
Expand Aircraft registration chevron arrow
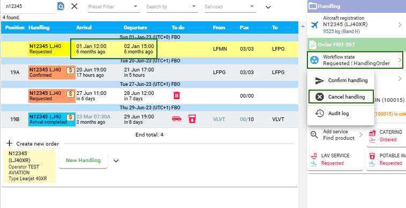pos(400,25)
